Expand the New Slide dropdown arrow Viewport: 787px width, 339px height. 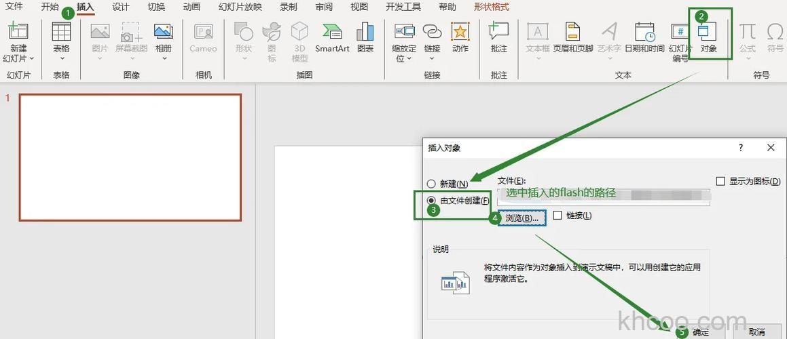(x=32, y=59)
